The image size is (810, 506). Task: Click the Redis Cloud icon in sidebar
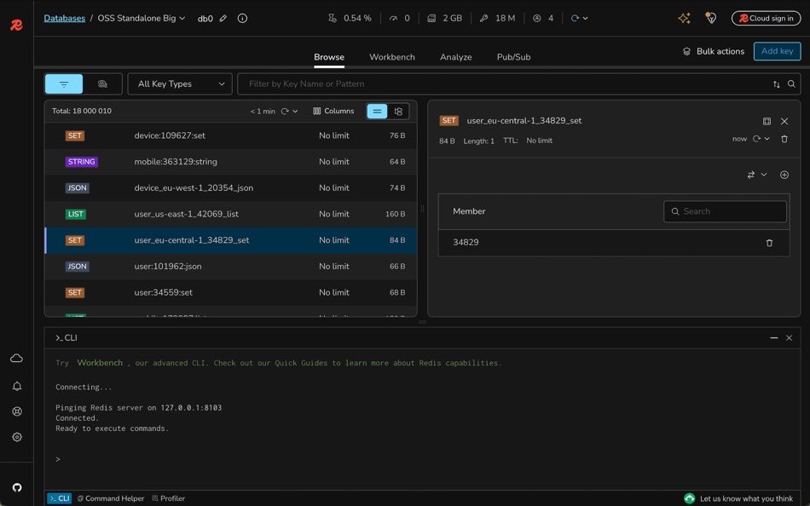pyautogui.click(x=17, y=359)
